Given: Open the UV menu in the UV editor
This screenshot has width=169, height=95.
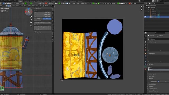Looking at the screenshot, I should (x=86, y=3).
